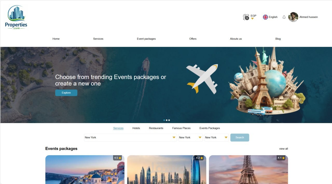Click the 4.2 star rating badge
The width and height of the screenshot is (332, 184).
(199, 158)
